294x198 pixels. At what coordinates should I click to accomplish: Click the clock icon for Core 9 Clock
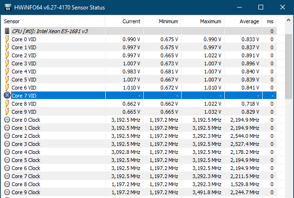pos(7,192)
